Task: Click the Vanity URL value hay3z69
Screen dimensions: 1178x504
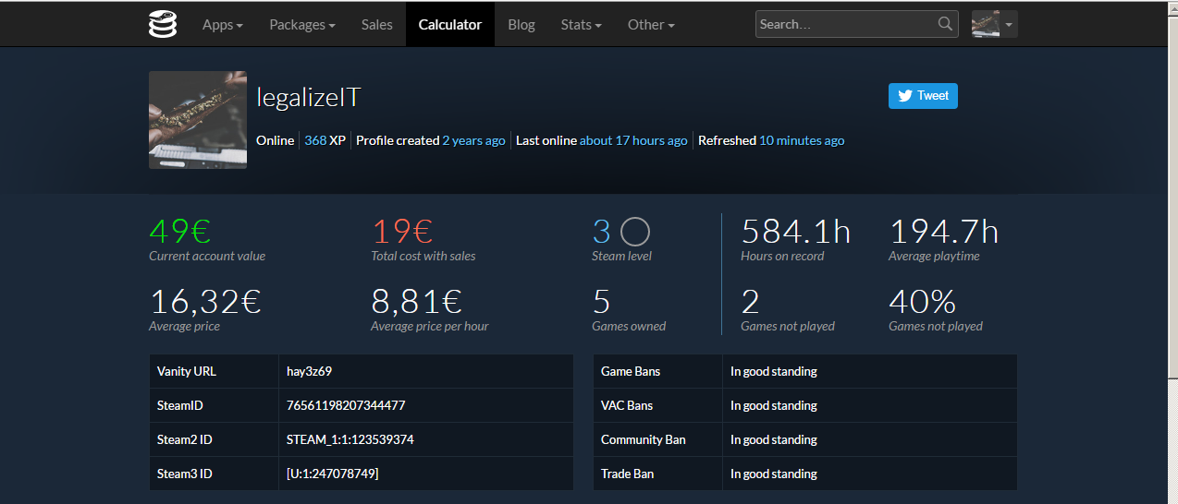Action: pyautogui.click(x=309, y=371)
